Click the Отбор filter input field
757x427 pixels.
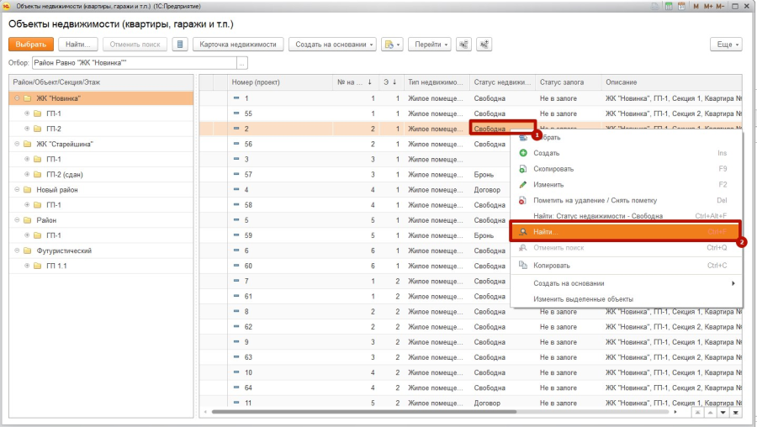135,63
